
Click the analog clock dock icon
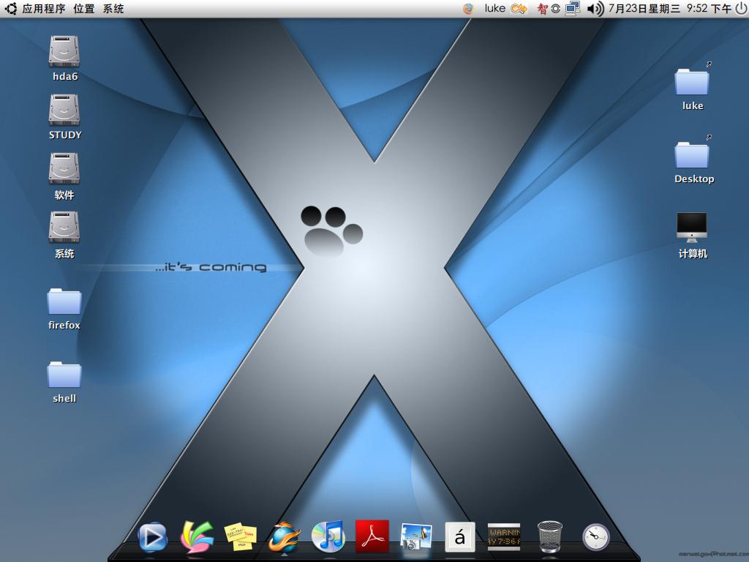[x=595, y=537]
